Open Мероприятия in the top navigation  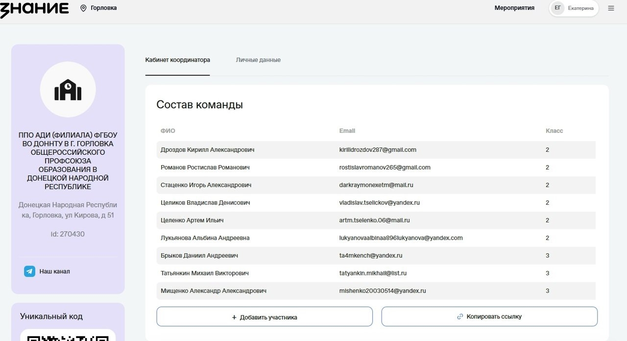(514, 8)
